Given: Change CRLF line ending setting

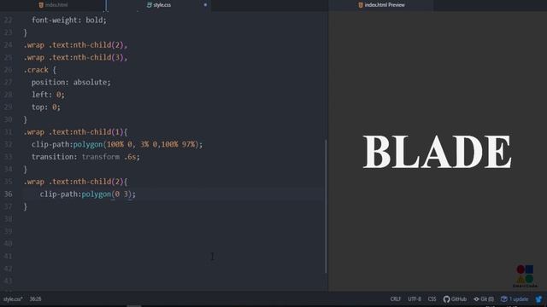Looking at the screenshot, I should tap(396, 299).
